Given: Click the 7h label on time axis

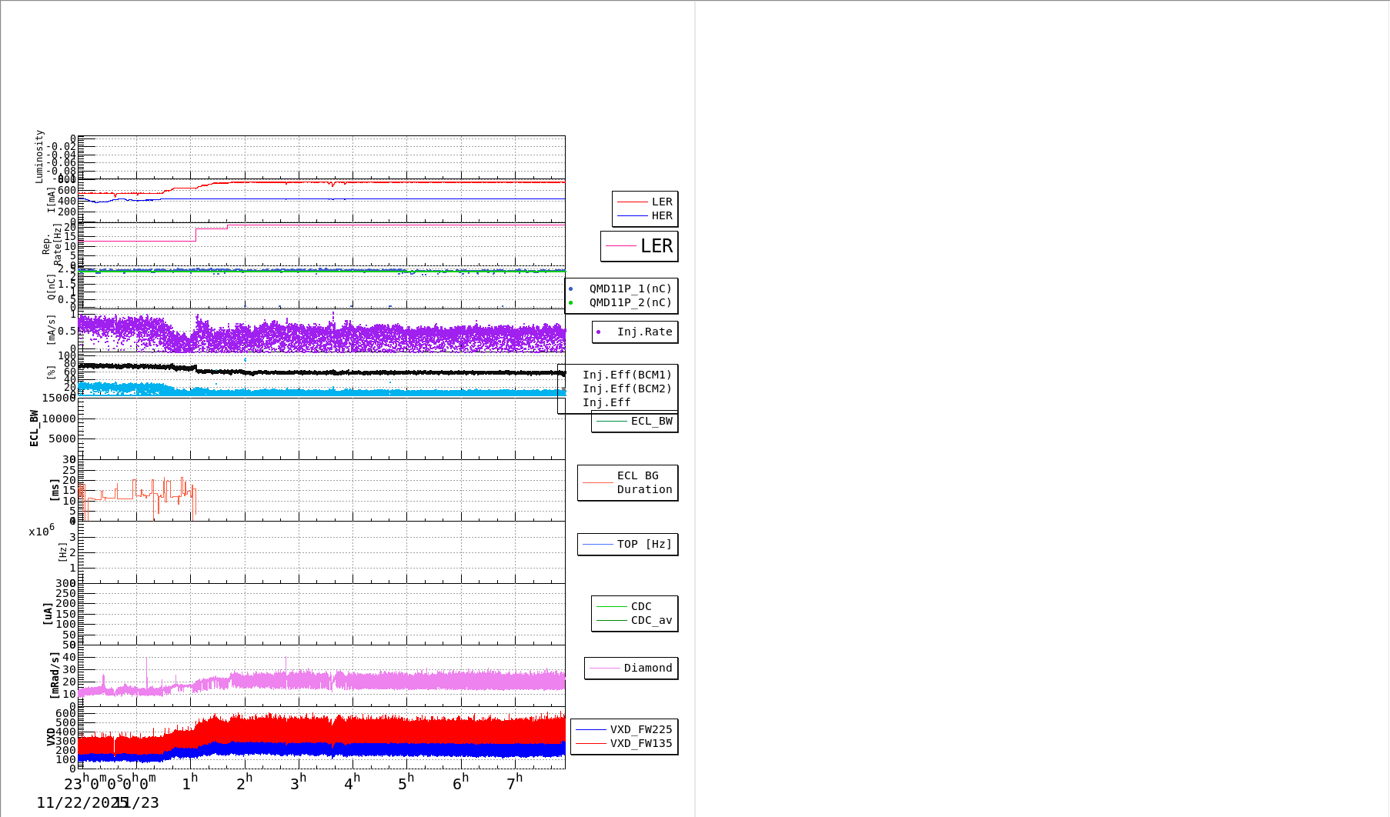Looking at the screenshot, I should tap(514, 782).
